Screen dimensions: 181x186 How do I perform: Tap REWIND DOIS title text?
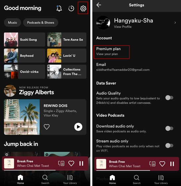coord(55,106)
